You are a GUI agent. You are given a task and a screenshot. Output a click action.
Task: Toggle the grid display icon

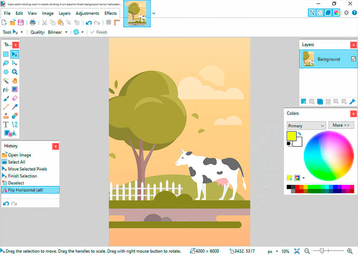click(x=108, y=22)
